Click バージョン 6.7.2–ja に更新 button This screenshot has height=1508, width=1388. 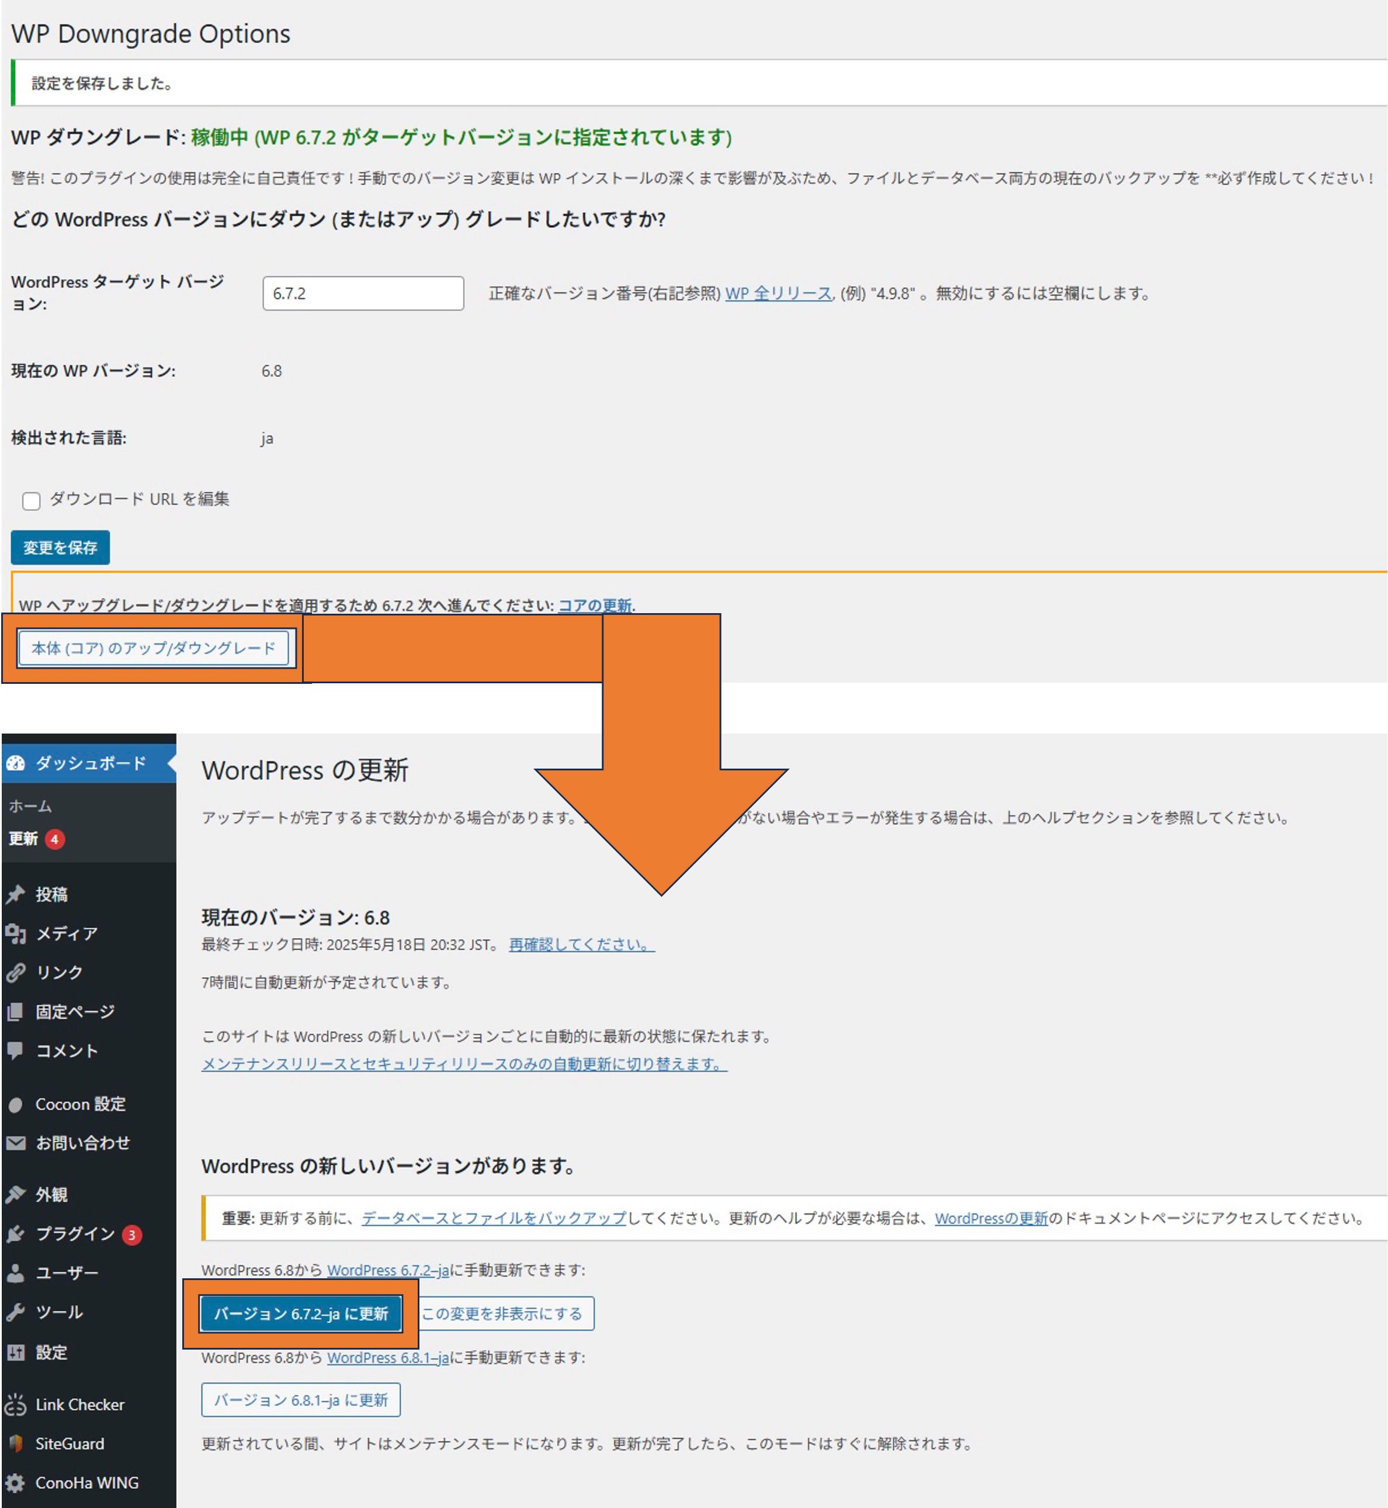pos(300,1313)
